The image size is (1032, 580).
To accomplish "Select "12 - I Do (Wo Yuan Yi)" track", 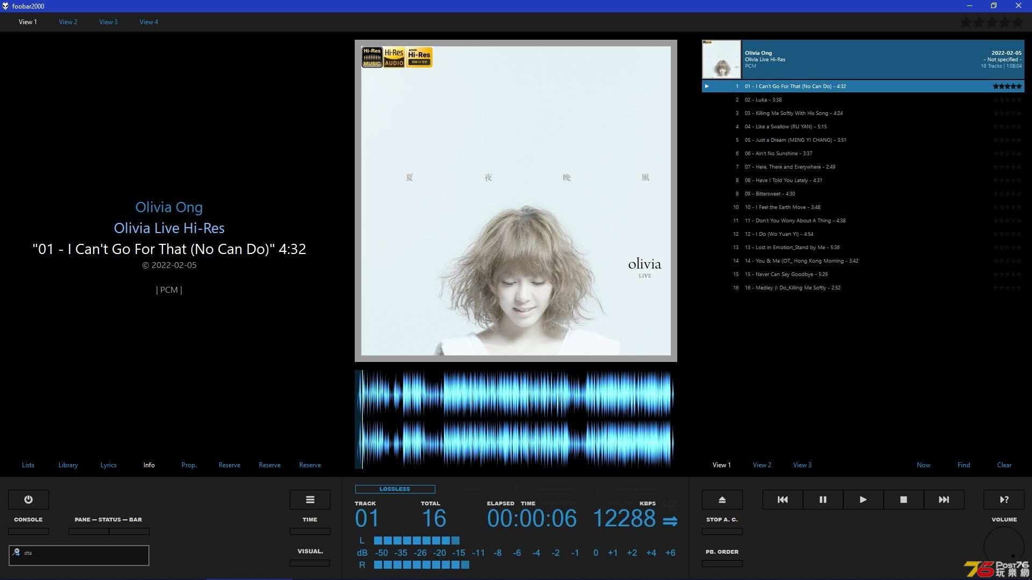I will click(863, 234).
